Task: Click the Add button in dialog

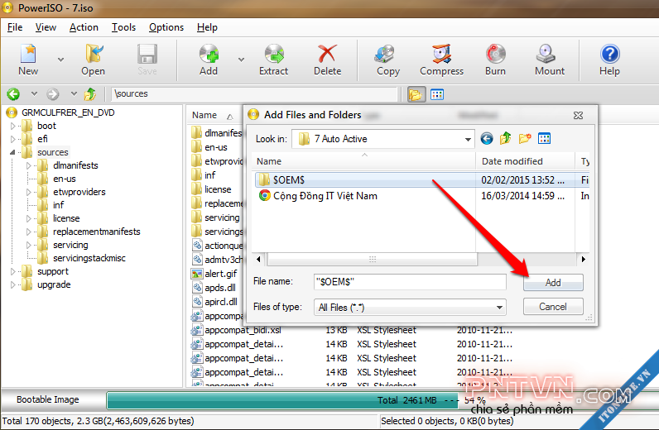Action: coord(553,283)
